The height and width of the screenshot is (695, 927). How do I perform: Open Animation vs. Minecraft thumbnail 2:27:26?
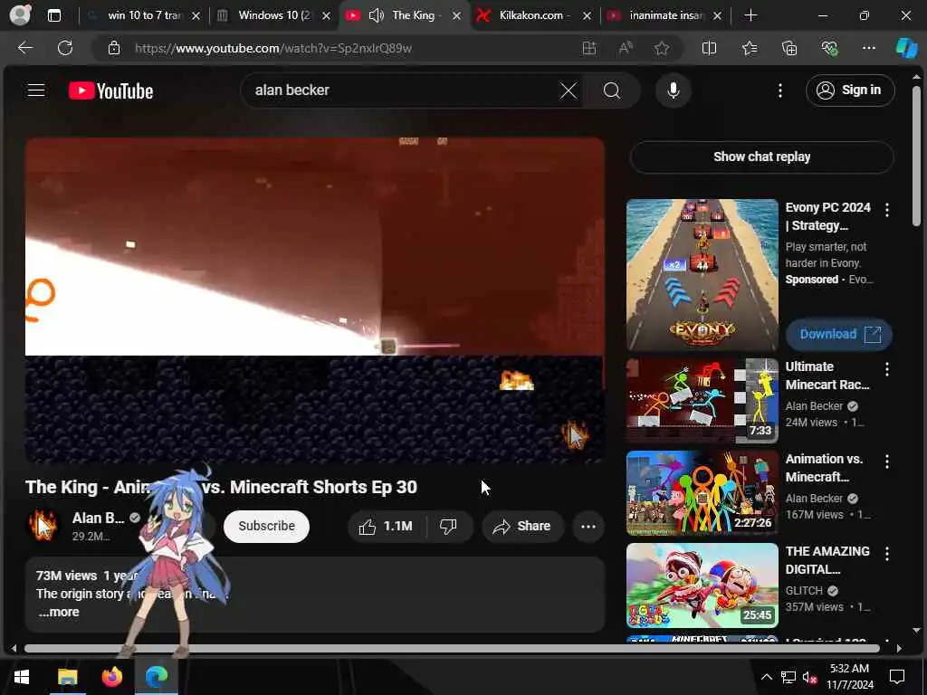pyautogui.click(x=702, y=493)
